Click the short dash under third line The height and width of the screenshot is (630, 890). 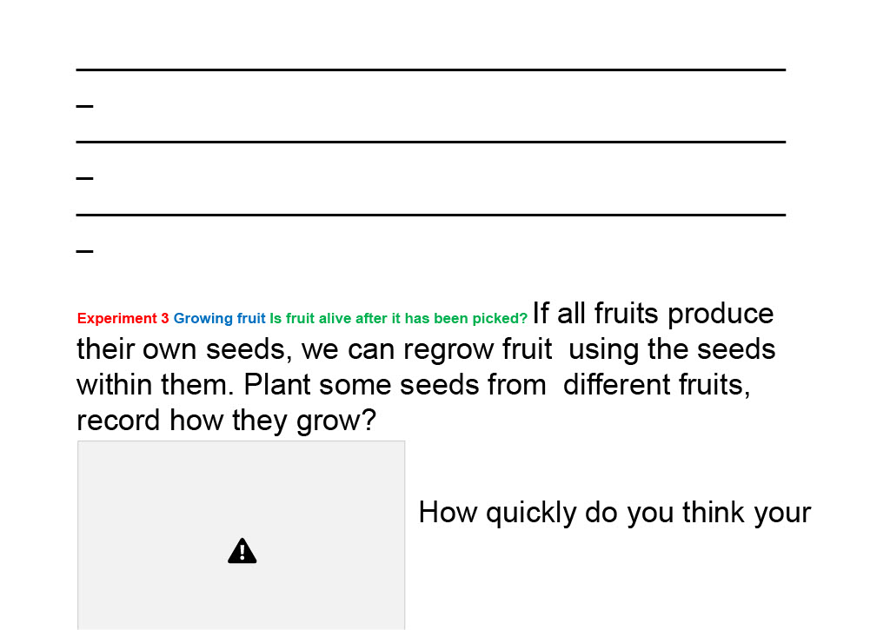coord(84,250)
